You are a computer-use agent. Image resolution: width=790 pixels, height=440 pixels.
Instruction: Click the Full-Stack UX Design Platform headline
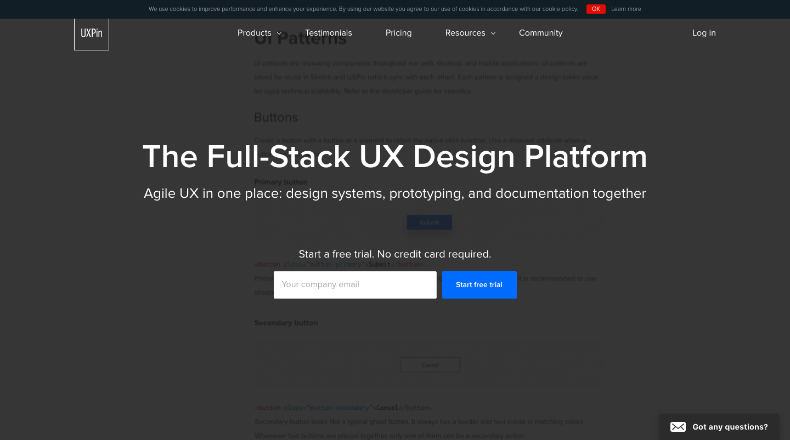pyautogui.click(x=395, y=157)
